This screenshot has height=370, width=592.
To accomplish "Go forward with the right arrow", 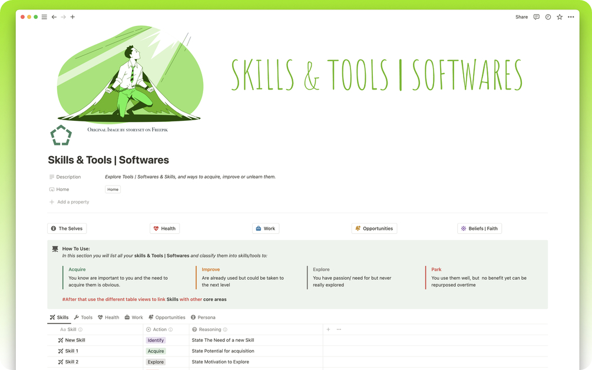I will click(64, 17).
